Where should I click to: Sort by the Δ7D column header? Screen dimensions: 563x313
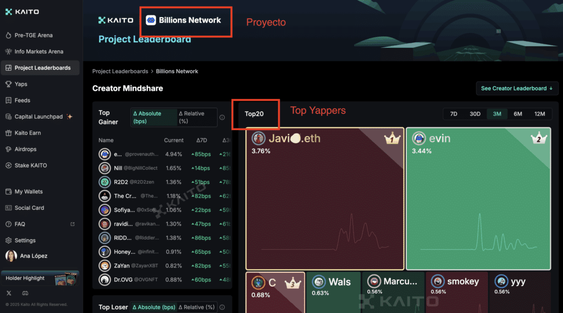pos(201,140)
